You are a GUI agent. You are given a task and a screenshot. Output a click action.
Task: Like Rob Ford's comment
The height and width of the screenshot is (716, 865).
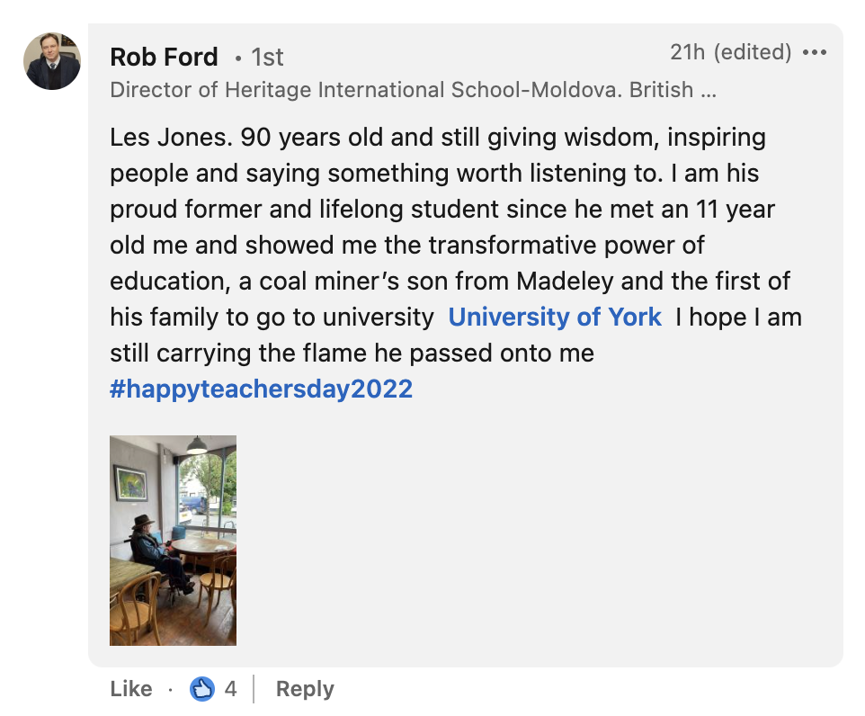(131, 689)
